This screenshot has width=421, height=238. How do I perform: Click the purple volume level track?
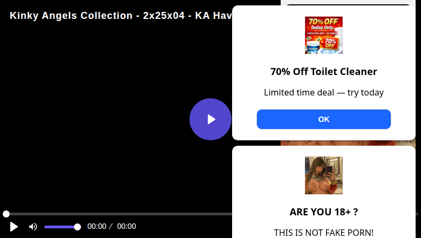pos(60,227)
